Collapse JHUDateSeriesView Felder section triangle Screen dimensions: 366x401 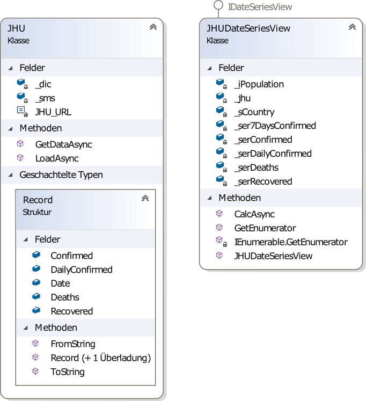click(210, 68)
